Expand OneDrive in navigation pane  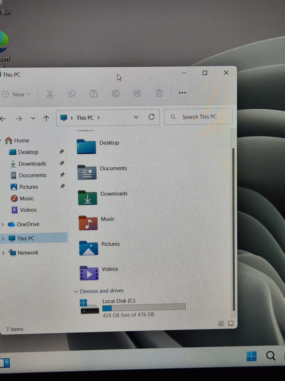point(3,224)
